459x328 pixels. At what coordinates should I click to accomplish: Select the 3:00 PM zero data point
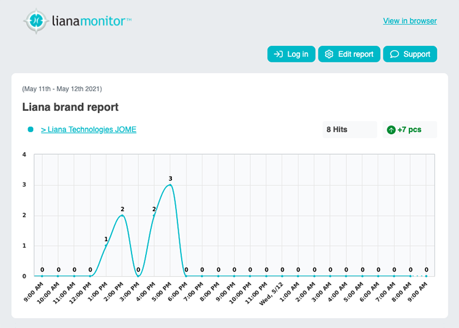click(x=138, y=276)
